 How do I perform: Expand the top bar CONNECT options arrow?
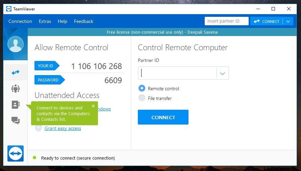(288, 22)
